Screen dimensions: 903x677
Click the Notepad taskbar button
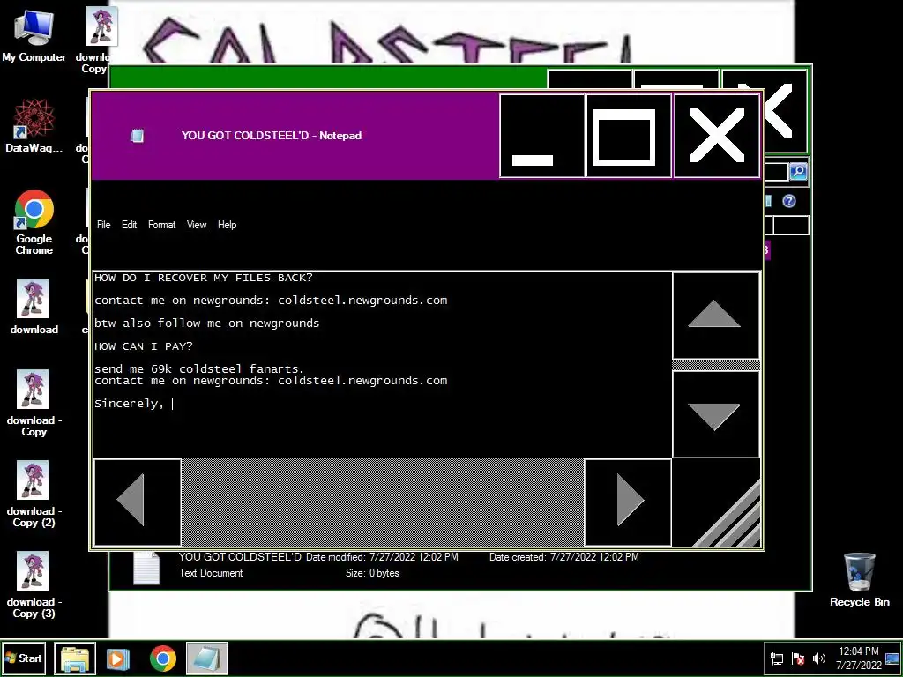click(x=206, y=658)
